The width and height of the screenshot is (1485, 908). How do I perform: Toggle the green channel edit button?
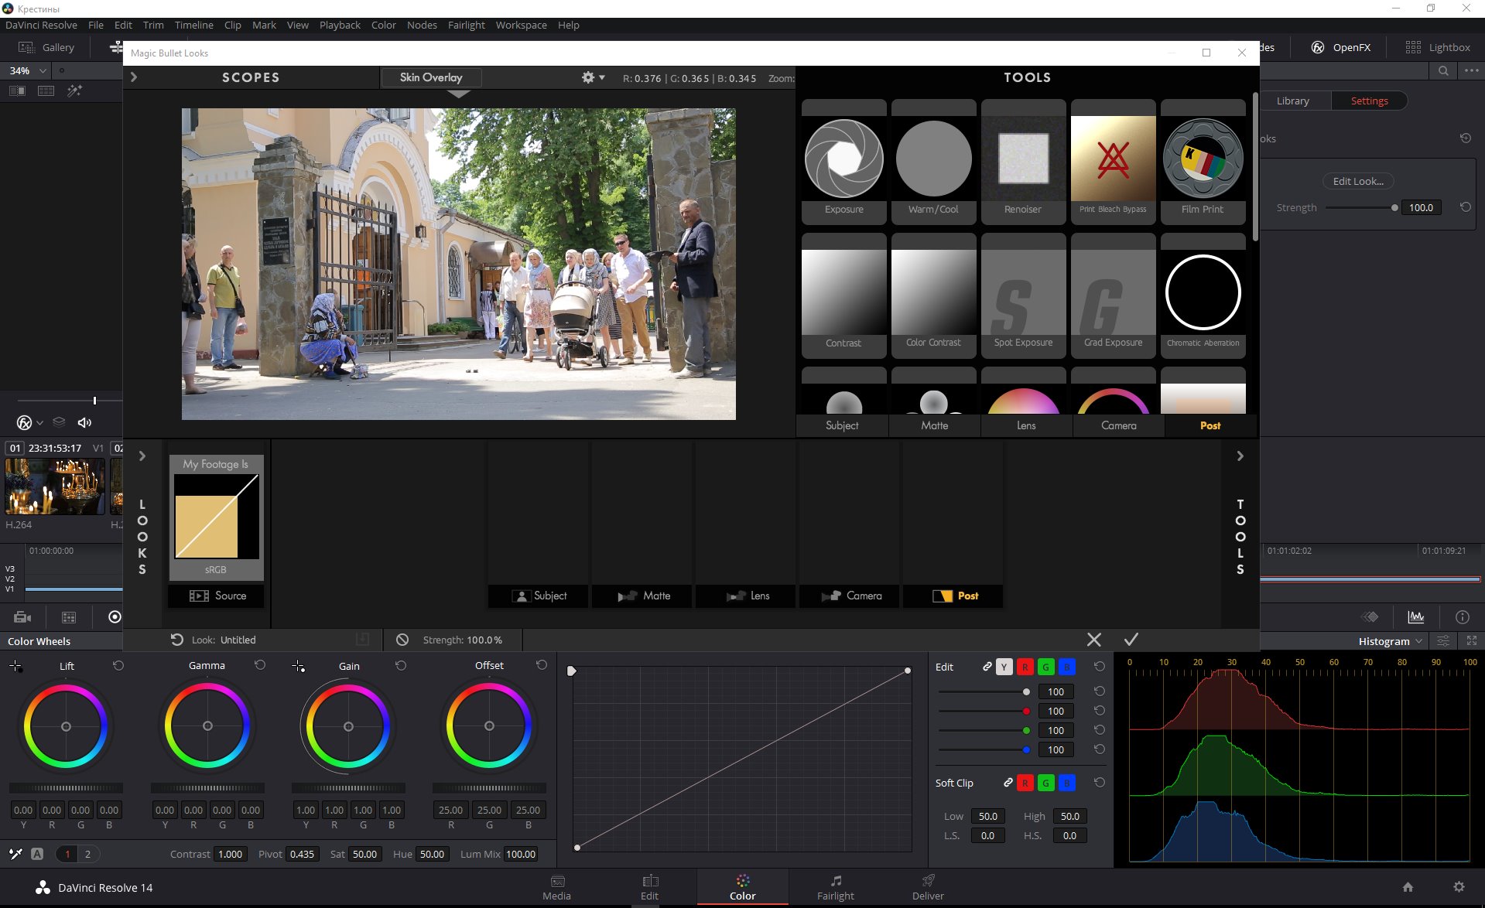[1045, 667]
